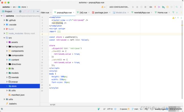Open the user account dropdown in toolbar
Screen dimensions: 184x112
pos(103,7)
